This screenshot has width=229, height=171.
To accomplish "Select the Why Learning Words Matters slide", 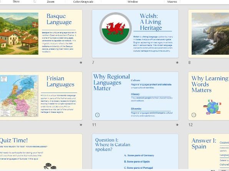I will point(209,96).
